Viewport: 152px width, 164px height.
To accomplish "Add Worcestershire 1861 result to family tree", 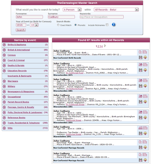I will pyautogui.click(x=145, y=102).
